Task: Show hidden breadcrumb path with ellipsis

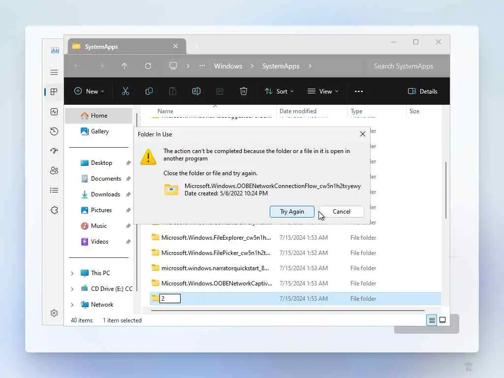Action: [202, 65]
